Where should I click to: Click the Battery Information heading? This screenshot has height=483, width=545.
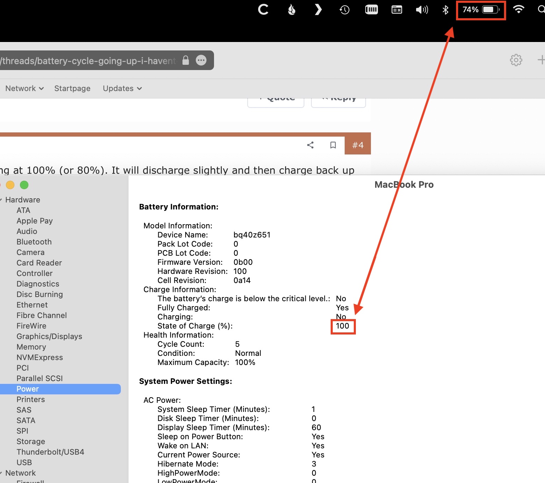[179, 207]
